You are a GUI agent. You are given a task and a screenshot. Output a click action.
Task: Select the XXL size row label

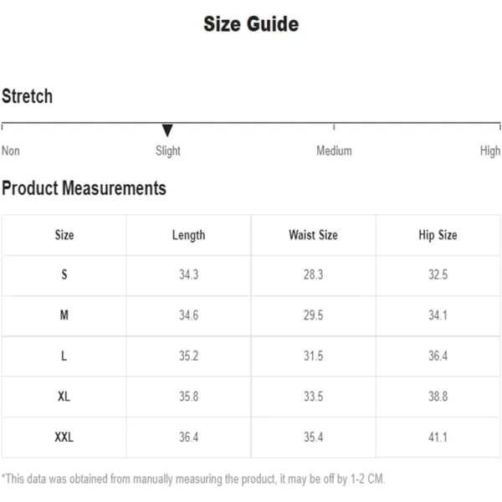(x=64, y=438)
